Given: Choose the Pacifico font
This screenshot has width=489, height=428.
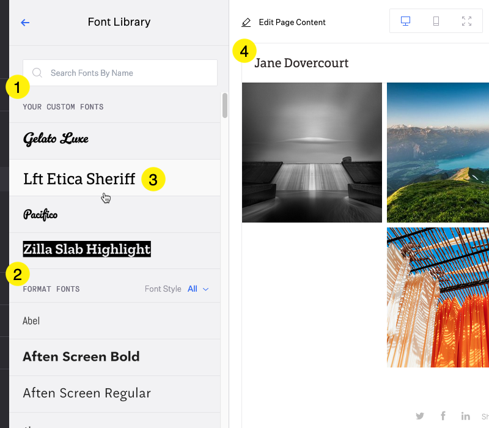Looking at the screenshot, I should point(115,215).
